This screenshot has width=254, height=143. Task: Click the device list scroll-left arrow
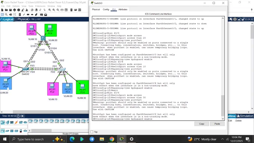tap(30, 131)
